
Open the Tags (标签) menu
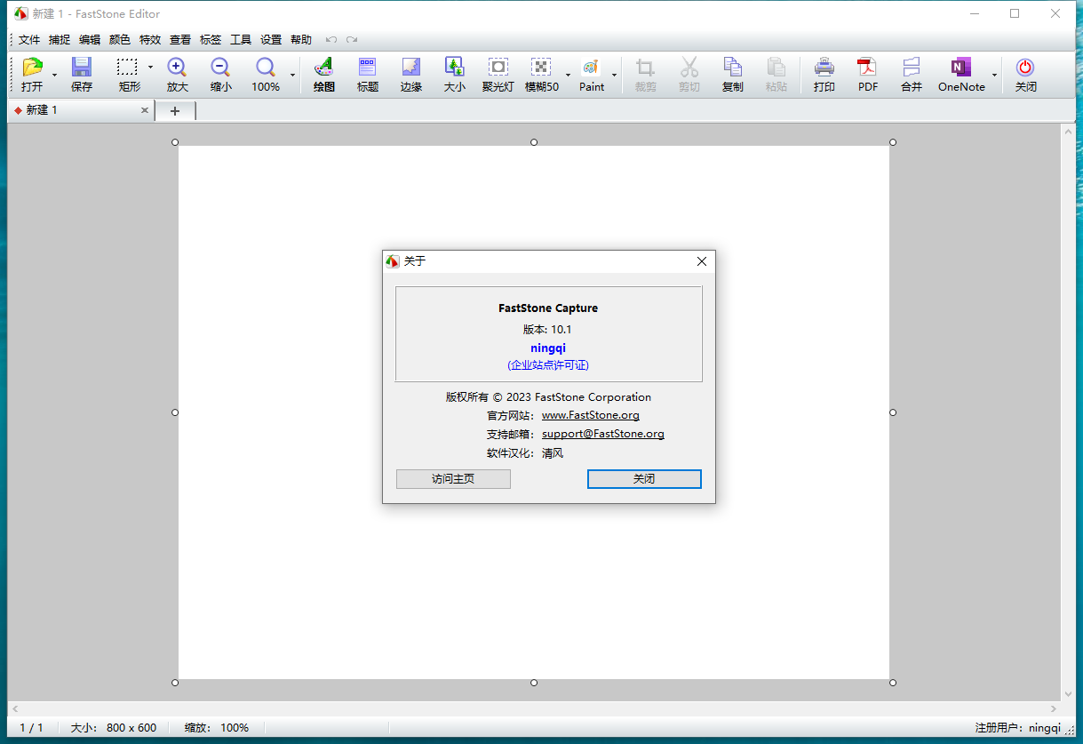[x=211, y=40]
